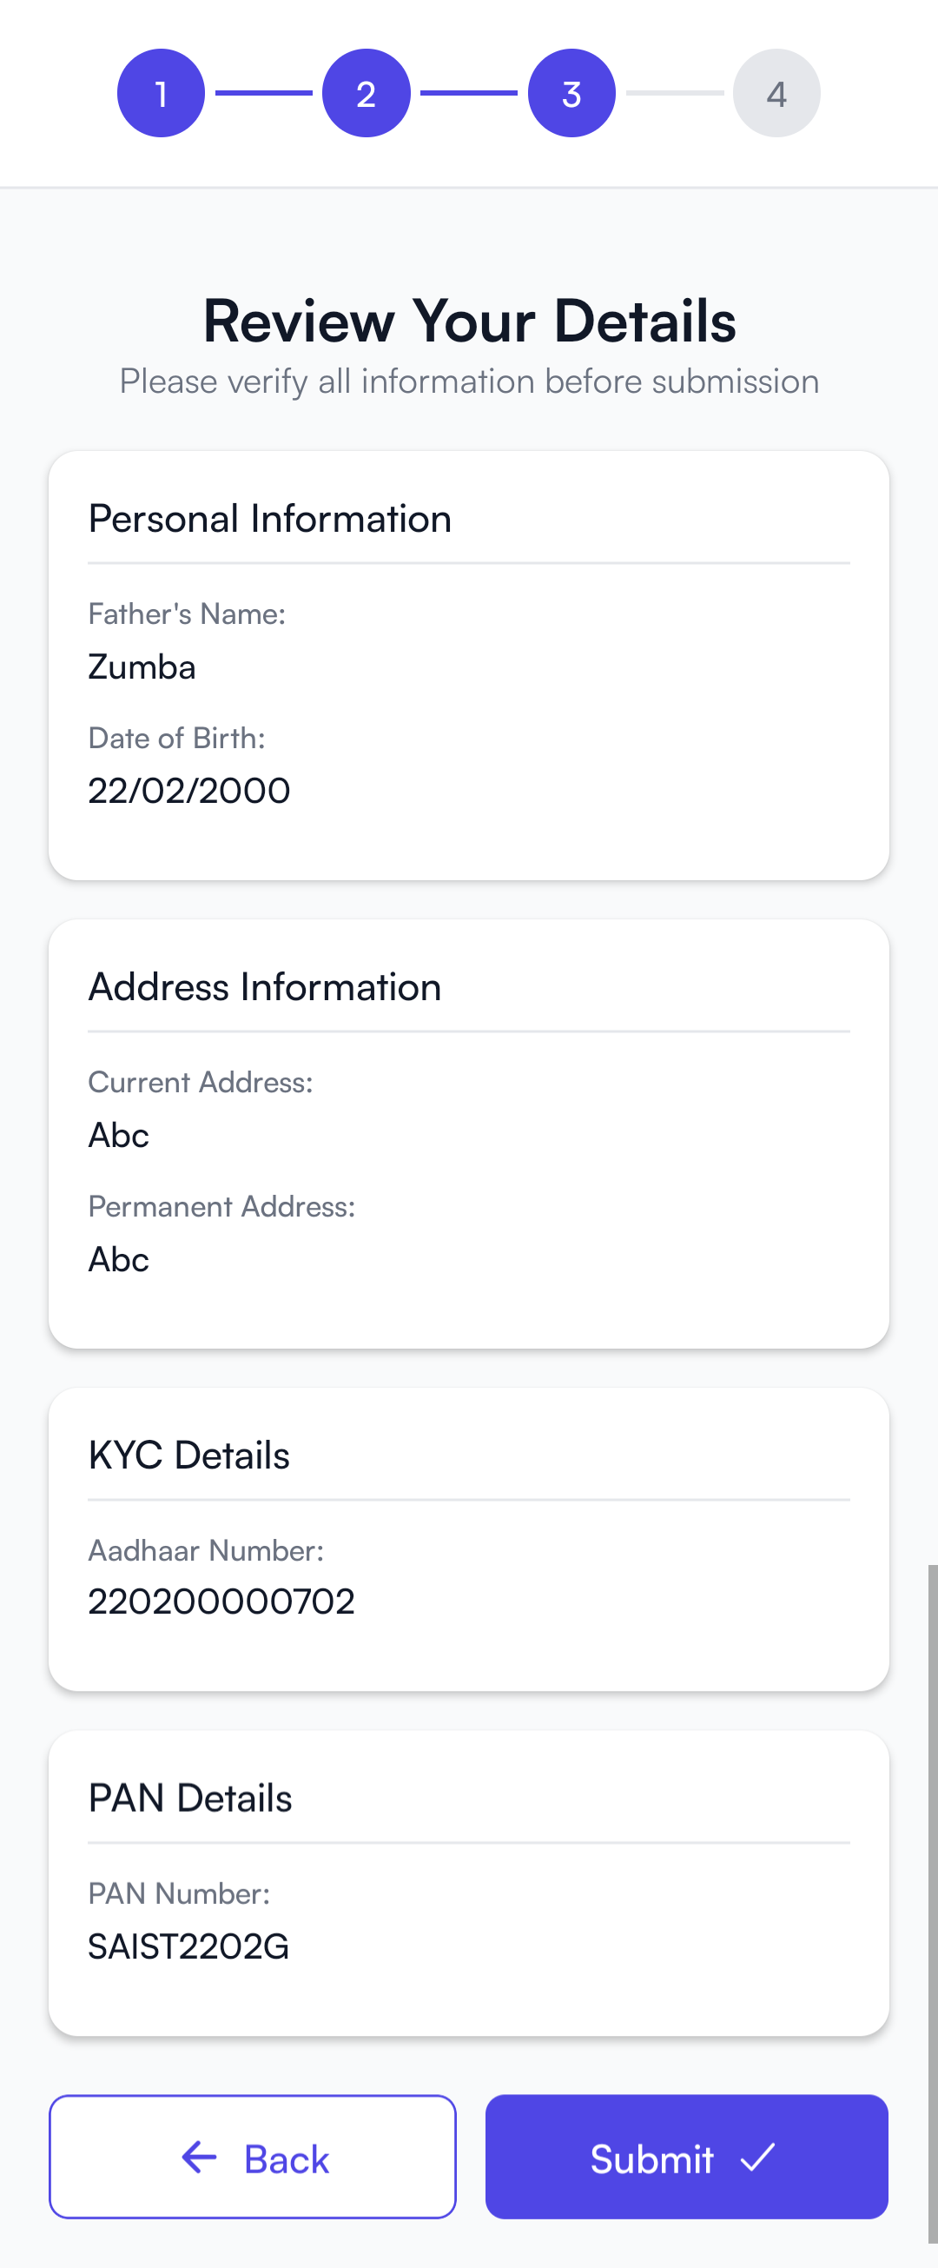The image size is (938, 2268).
Task: Click the Aadhaar number 220200000702
Action: coord(221,1602)
